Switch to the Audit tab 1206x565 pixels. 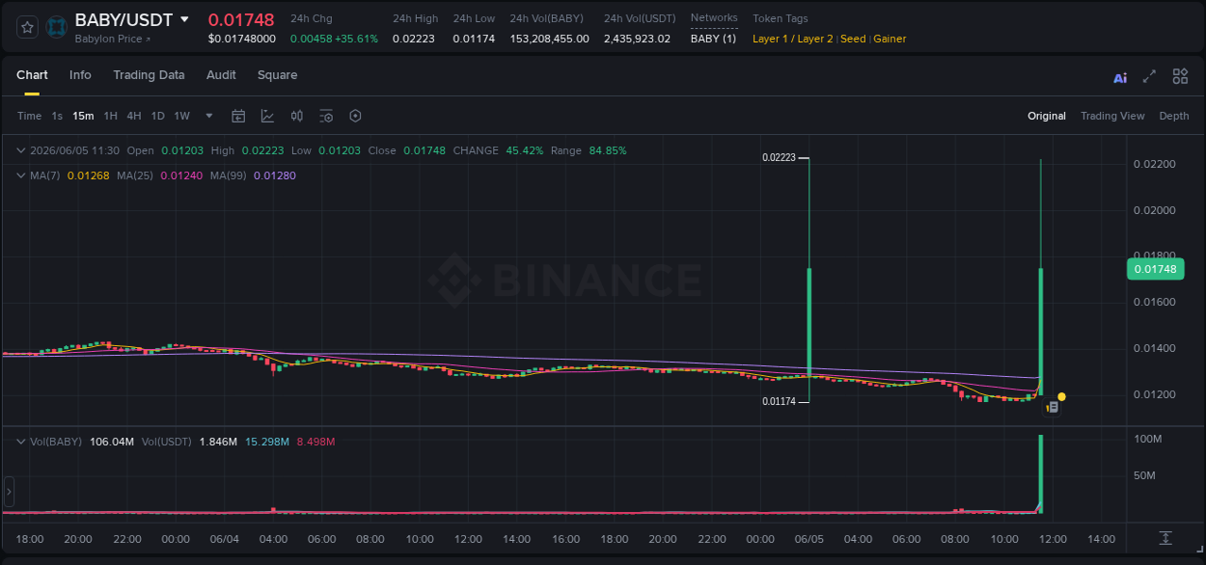point(221,75)
